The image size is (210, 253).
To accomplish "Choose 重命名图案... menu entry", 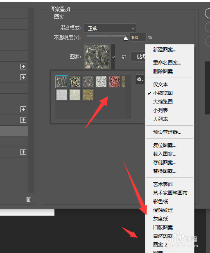I will pyautogui.click(x=167, y=62).
